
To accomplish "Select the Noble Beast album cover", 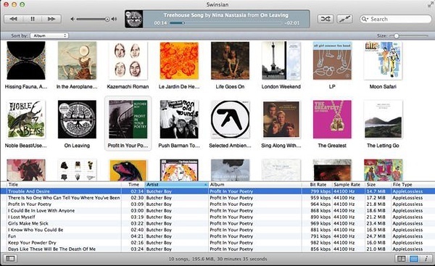I will 26,120.
